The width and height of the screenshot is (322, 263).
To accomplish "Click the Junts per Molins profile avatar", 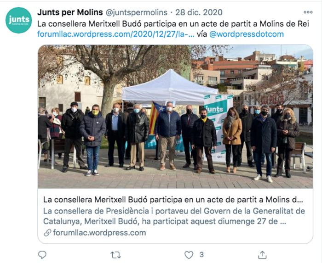I will tap(19, 20).
